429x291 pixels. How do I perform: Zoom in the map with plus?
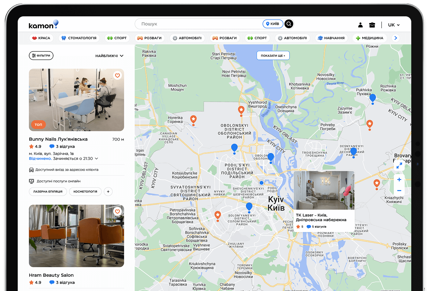pyautogui.click(x=399, y=180)
